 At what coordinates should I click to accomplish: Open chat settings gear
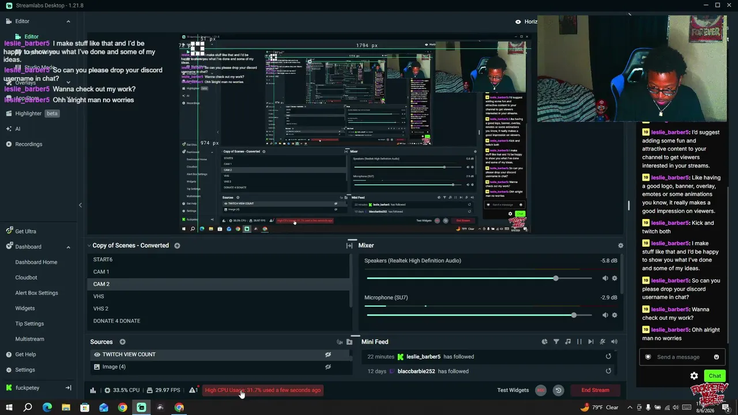pos(694,376)
